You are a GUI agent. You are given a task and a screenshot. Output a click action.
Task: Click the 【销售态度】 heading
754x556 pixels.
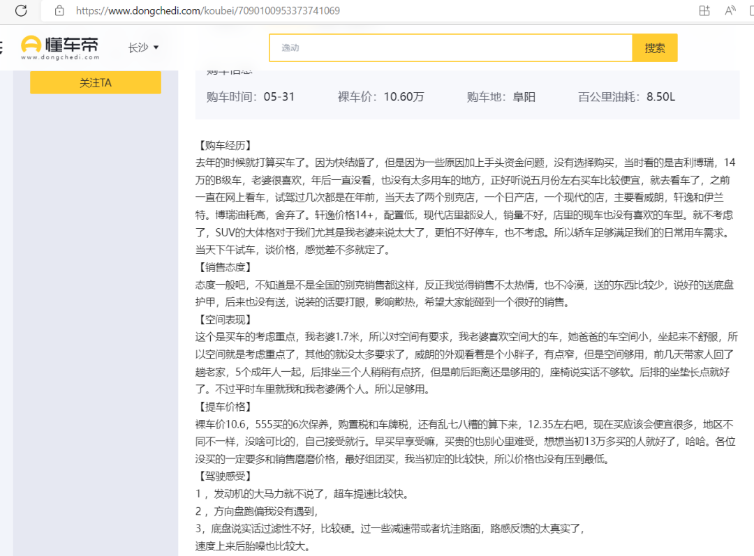[x=225, y=267]
